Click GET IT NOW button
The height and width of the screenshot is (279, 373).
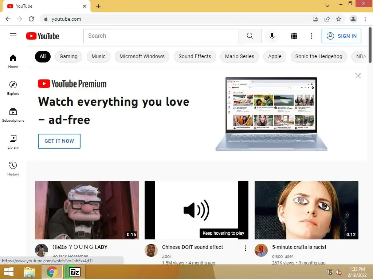(x=59, y=141)
